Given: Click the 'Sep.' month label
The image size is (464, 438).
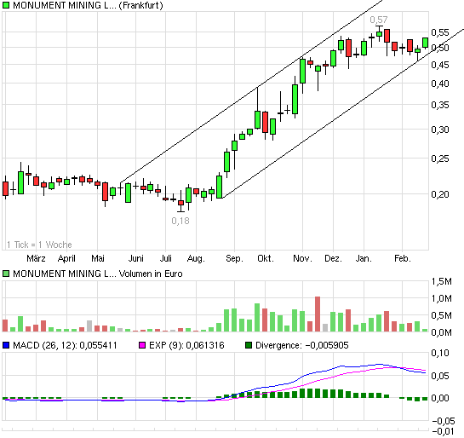Looking at the screenshot, I should pos(234,258).
